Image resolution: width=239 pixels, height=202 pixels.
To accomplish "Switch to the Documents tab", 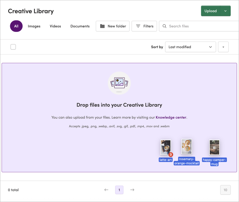I will pos(80,26).
